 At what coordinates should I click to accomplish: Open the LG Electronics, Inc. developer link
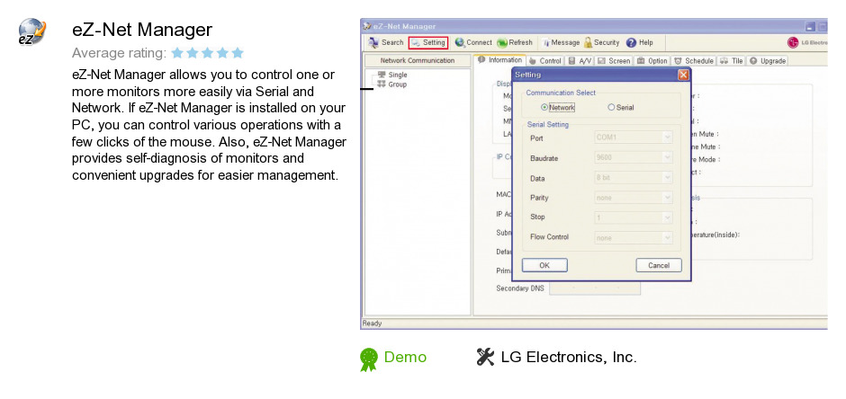tap(569, 357)
